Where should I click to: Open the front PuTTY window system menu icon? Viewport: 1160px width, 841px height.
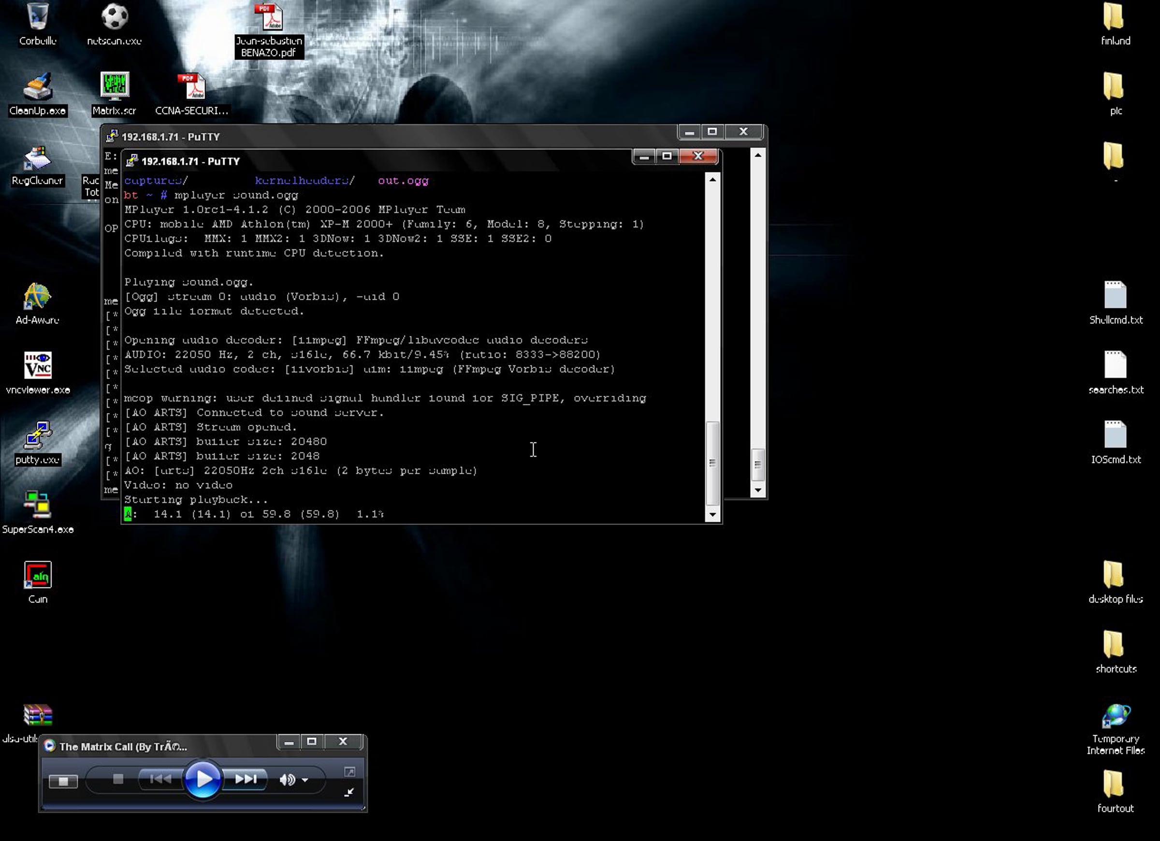click(x=132, y=161)
